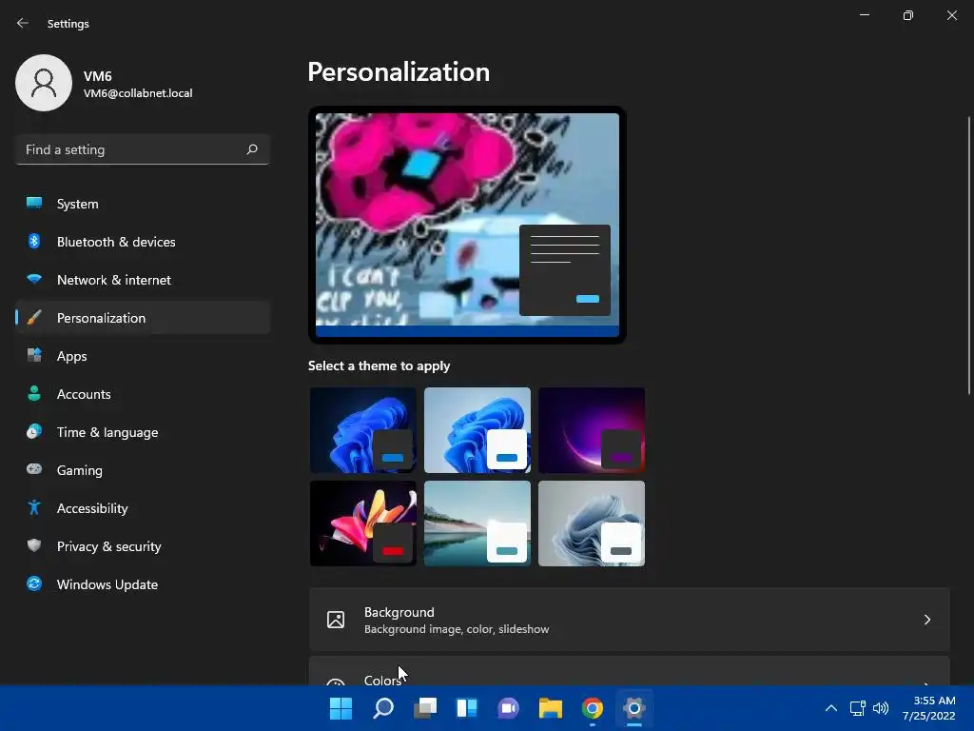The image size is (974, 731).
Task: Open the Background image settings row
Action: pyautogui.click(x=630, y=620)
